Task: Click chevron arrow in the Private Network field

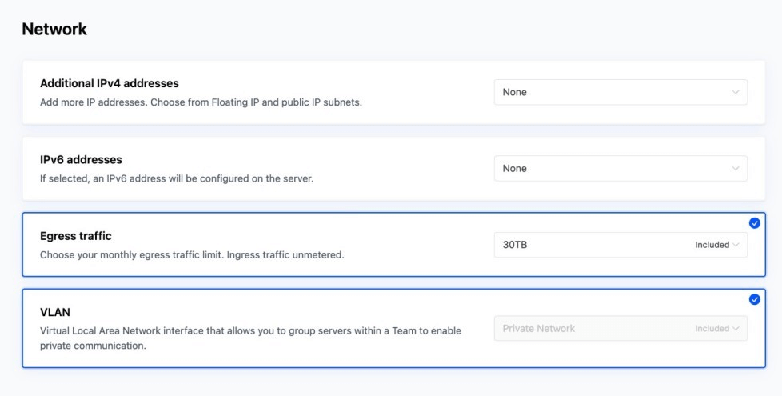Action: point(736,329)
